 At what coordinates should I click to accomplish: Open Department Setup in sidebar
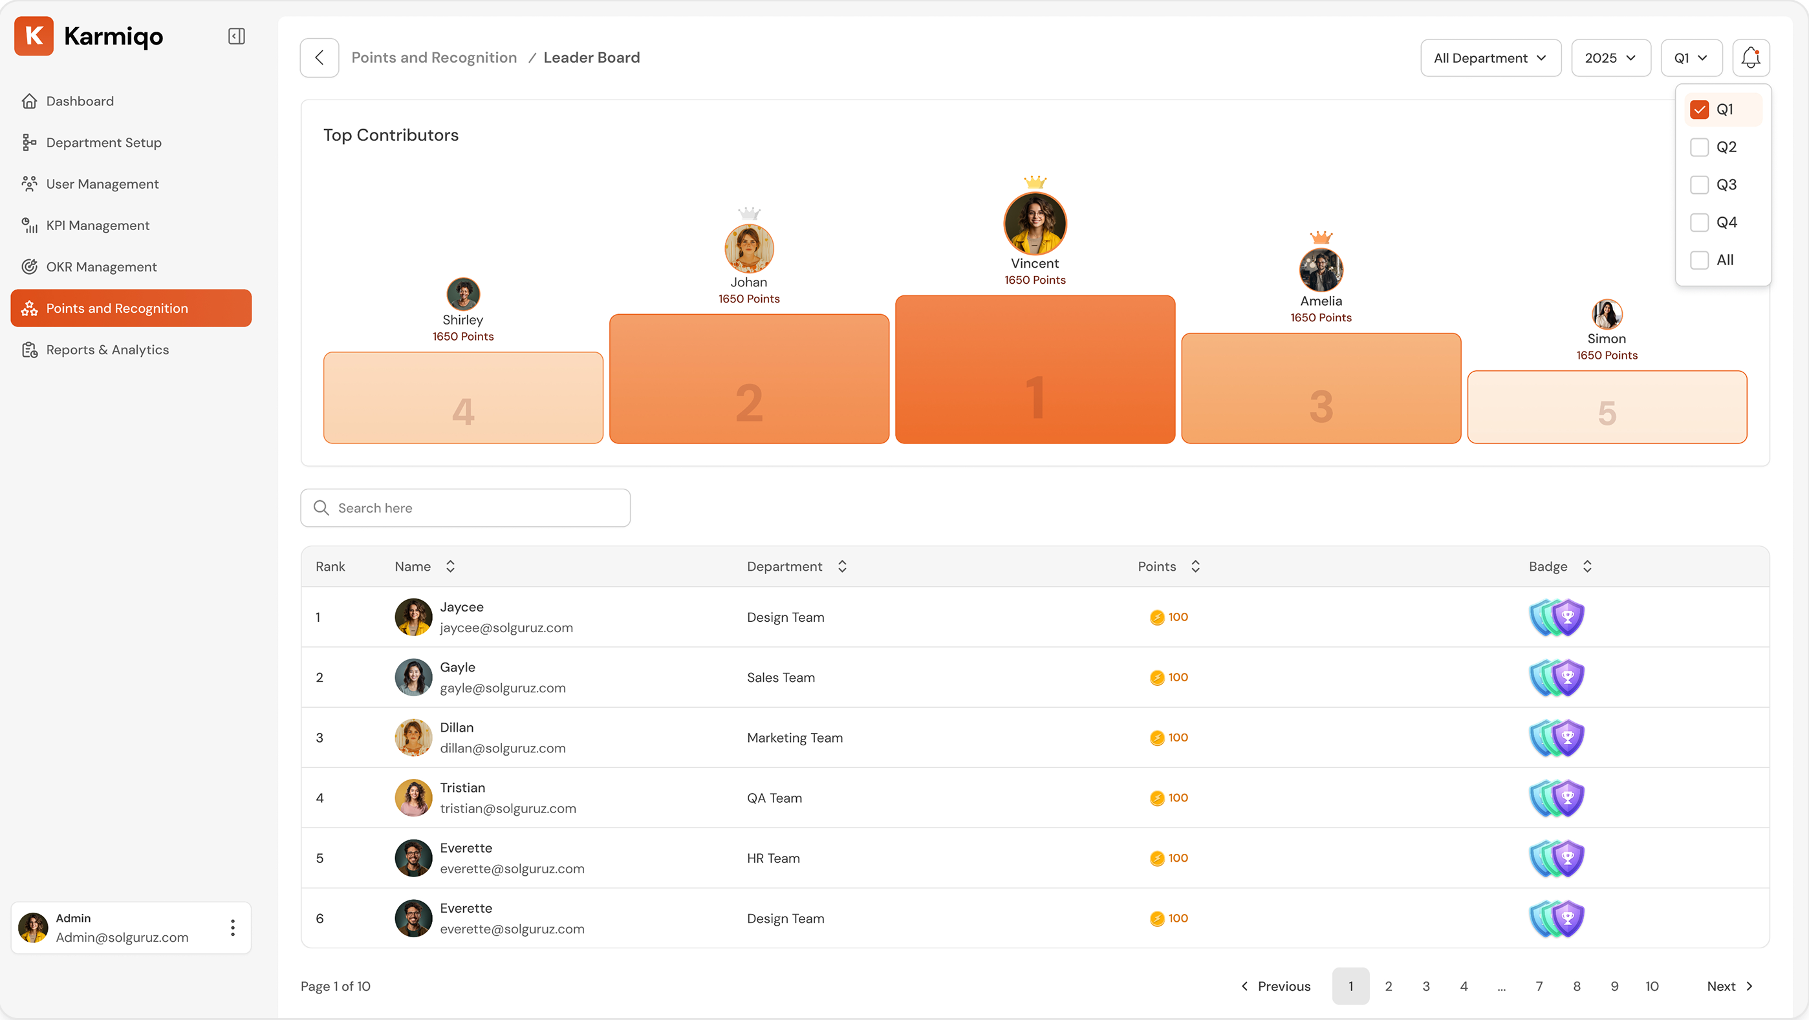tap(131, 142)
